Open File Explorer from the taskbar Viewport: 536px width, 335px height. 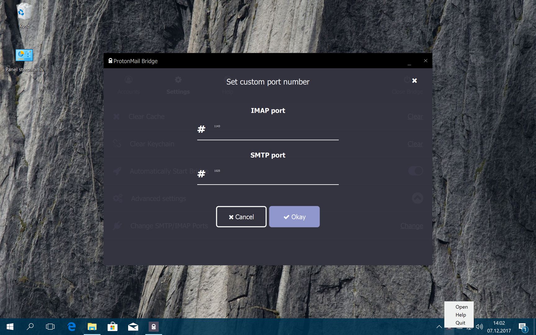pyautogui.click(x=92, y=327)
